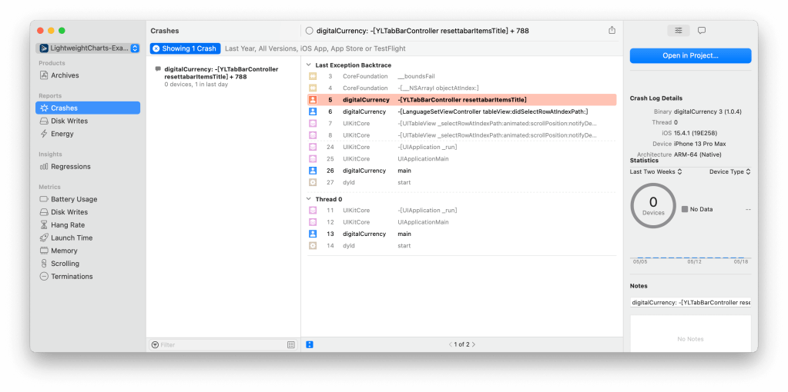Open the Regressions insights
Image resolution: width=788 pixels, height=392 pixels.
[x=70, y=166]
